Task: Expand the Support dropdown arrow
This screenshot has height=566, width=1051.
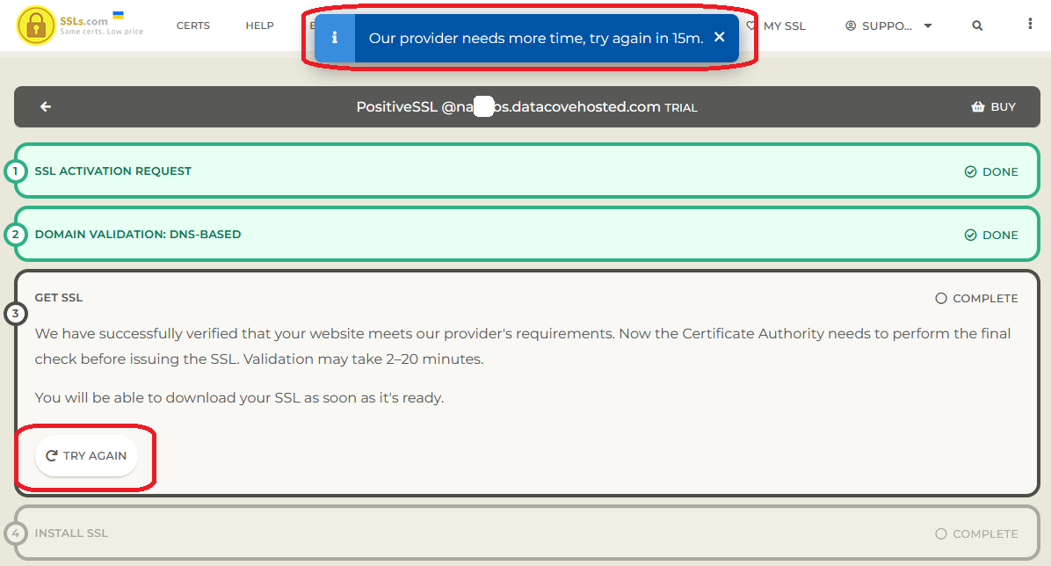Action: [x=928, y=25]
